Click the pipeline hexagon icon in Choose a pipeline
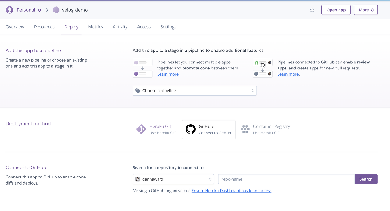The image size is (390, 211). 138,91
